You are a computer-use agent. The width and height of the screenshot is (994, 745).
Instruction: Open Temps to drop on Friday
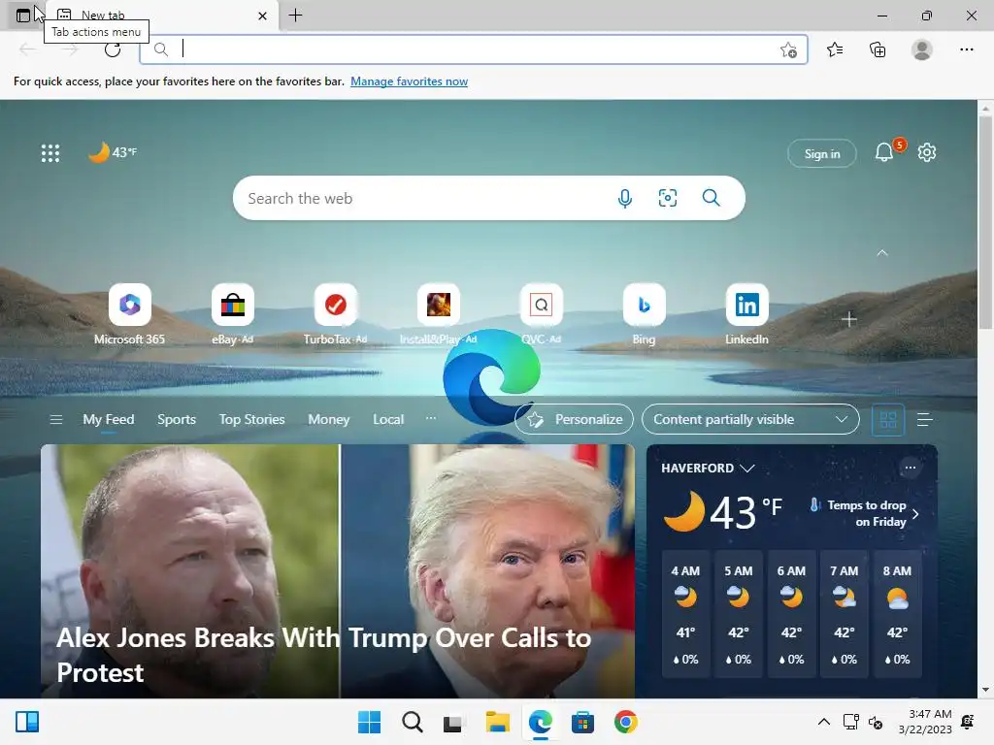coord(865,513)
